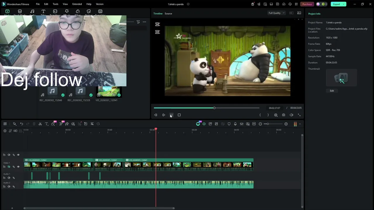The width and height of the screenshot is (374, 210).
Task: Open the Edit menu
Action: tap(46, 4)
